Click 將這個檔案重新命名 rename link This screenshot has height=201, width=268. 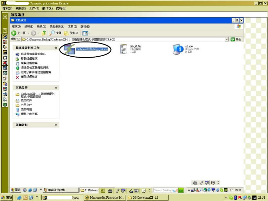tap(33, 54)
